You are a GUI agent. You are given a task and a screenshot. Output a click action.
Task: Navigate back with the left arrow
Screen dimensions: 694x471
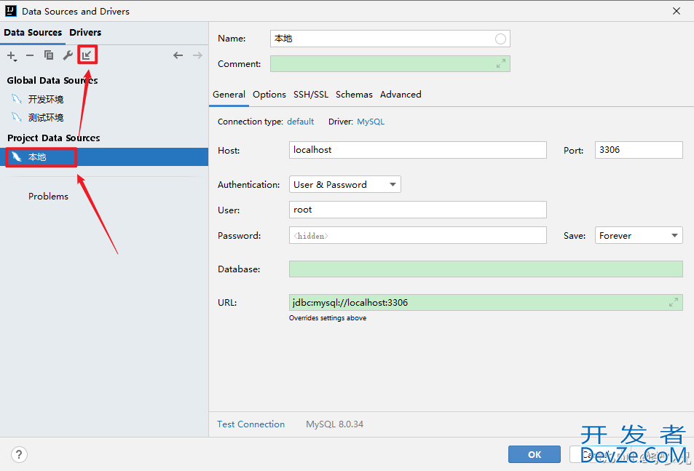coord(178,55)
